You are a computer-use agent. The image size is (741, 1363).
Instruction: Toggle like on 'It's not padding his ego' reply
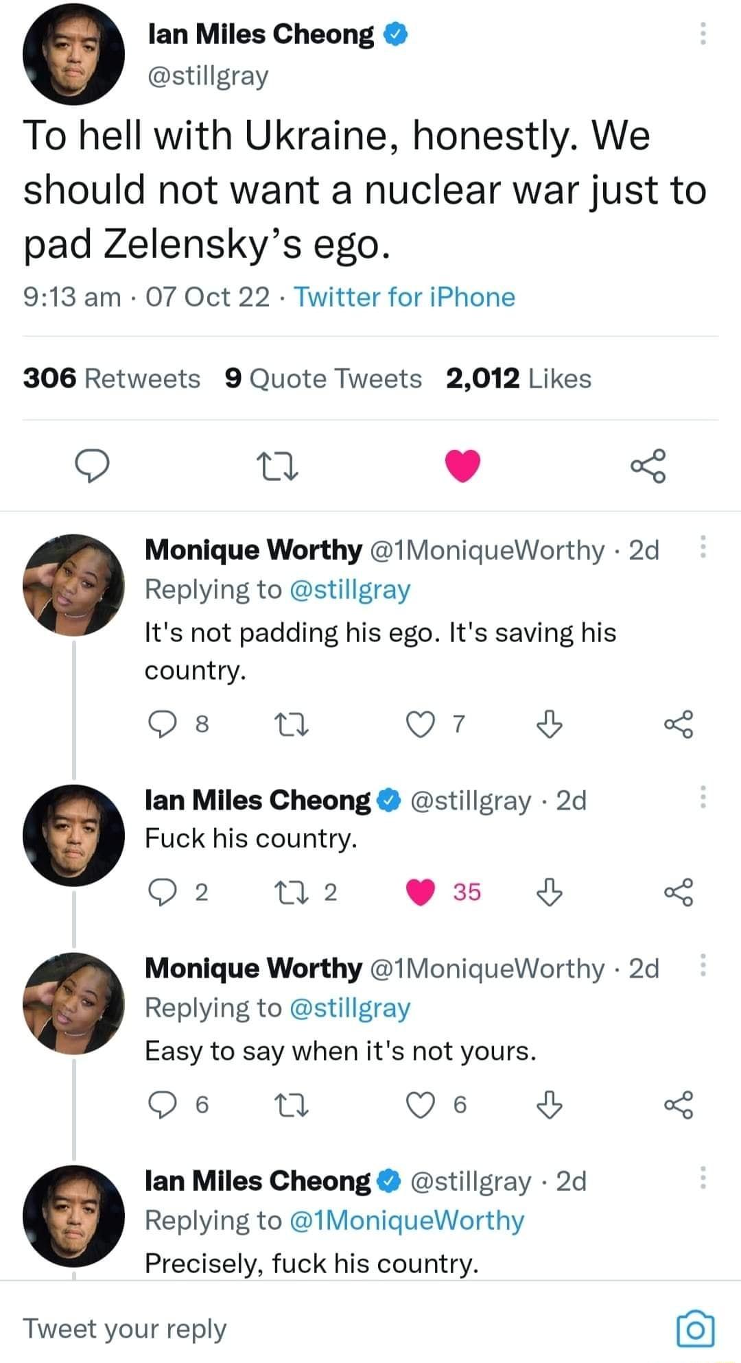pyautogui.click(x=421, y=724)
